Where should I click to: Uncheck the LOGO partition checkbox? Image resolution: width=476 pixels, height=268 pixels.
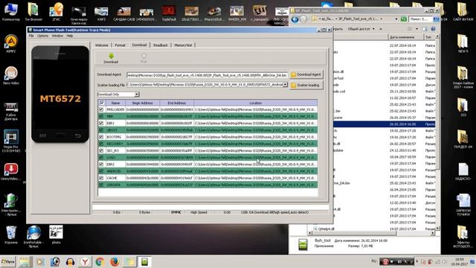[101, 157]
